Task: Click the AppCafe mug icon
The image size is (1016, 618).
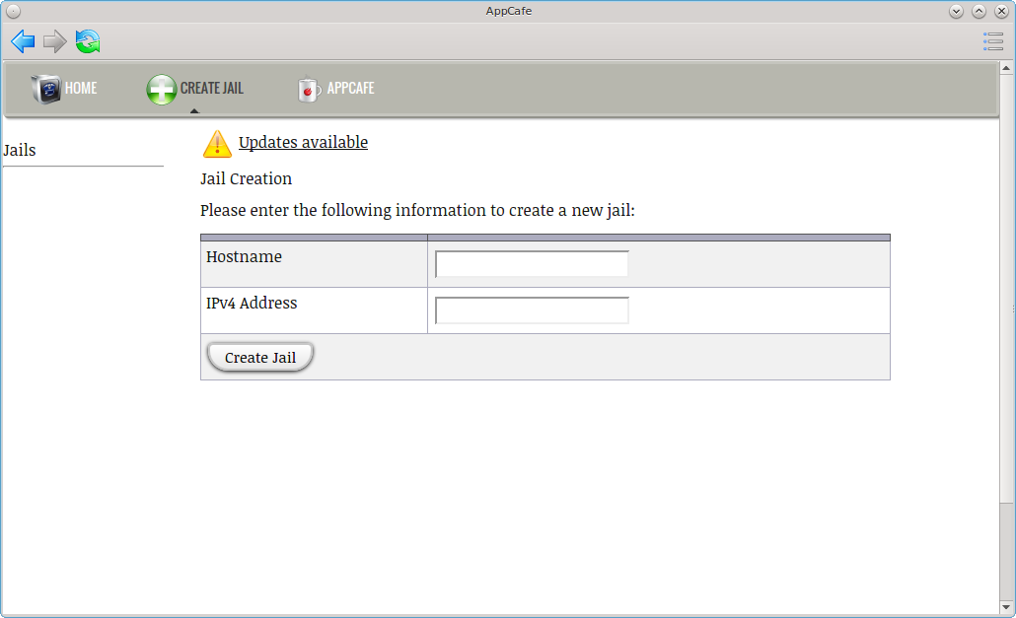Action: (x=309, y=90)
